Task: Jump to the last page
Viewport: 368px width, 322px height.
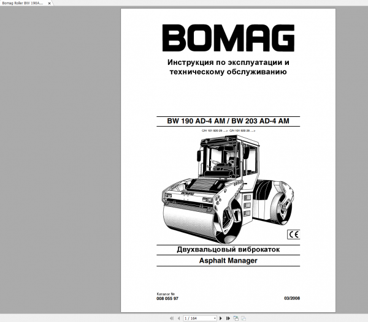Action: point(228,318)
